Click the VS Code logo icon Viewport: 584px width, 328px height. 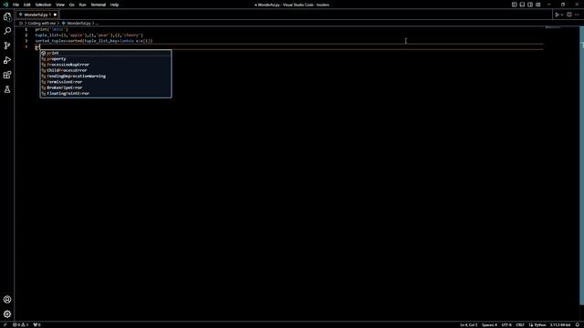coord(5,5)
